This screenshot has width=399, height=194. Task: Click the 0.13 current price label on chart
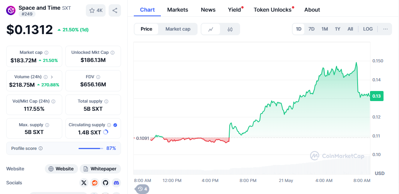tap(377, 96)
